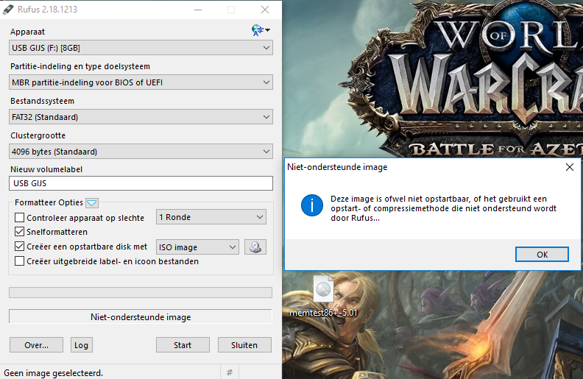583x379 pixels.
Task: Open the memtest86+-5.01 ISO file on desktop
Action: pos(323,297)
